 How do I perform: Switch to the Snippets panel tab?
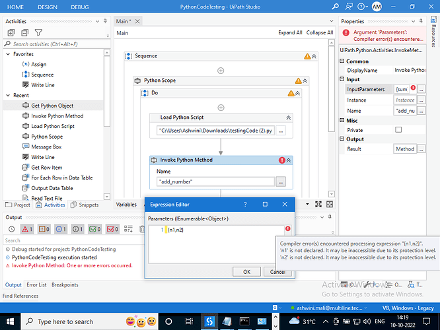pos(85,205)
